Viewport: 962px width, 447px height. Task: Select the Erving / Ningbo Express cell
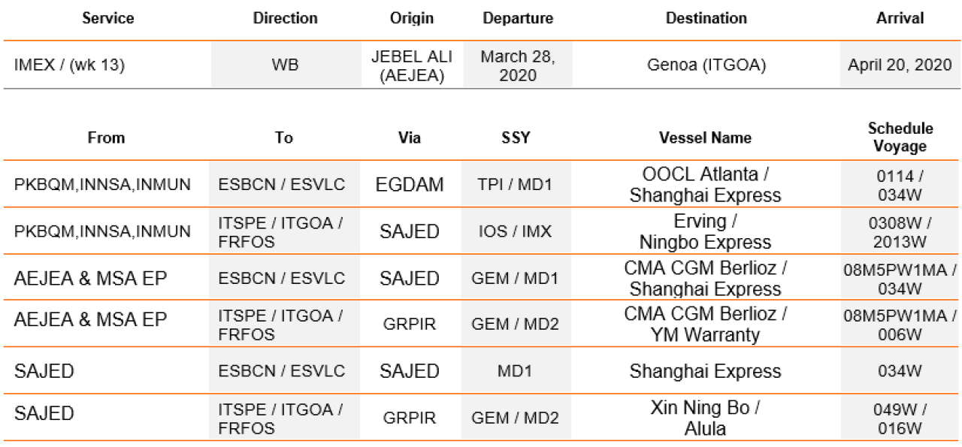tap(705, 232)
